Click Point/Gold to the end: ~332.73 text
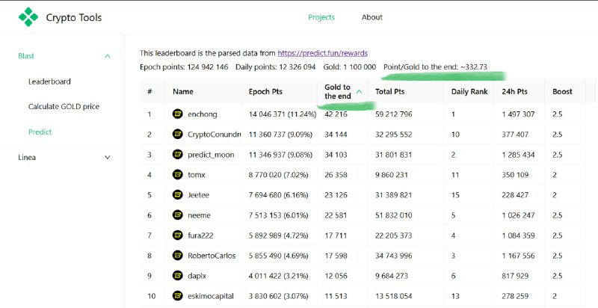The height and width of the screenshot is (308, 598). 435,67
